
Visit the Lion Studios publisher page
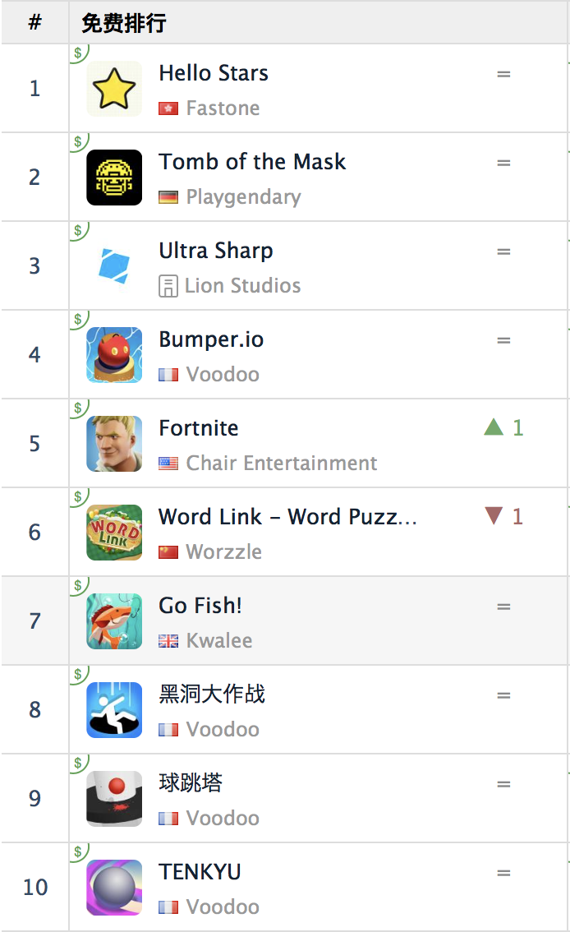coord(242,285)
